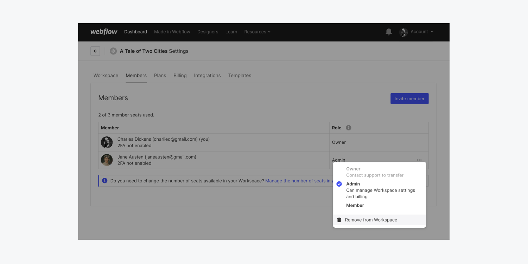Click Can manage Workspace settings and billing text
Viewport: 528px width, 264px height.
click(381, 193)
